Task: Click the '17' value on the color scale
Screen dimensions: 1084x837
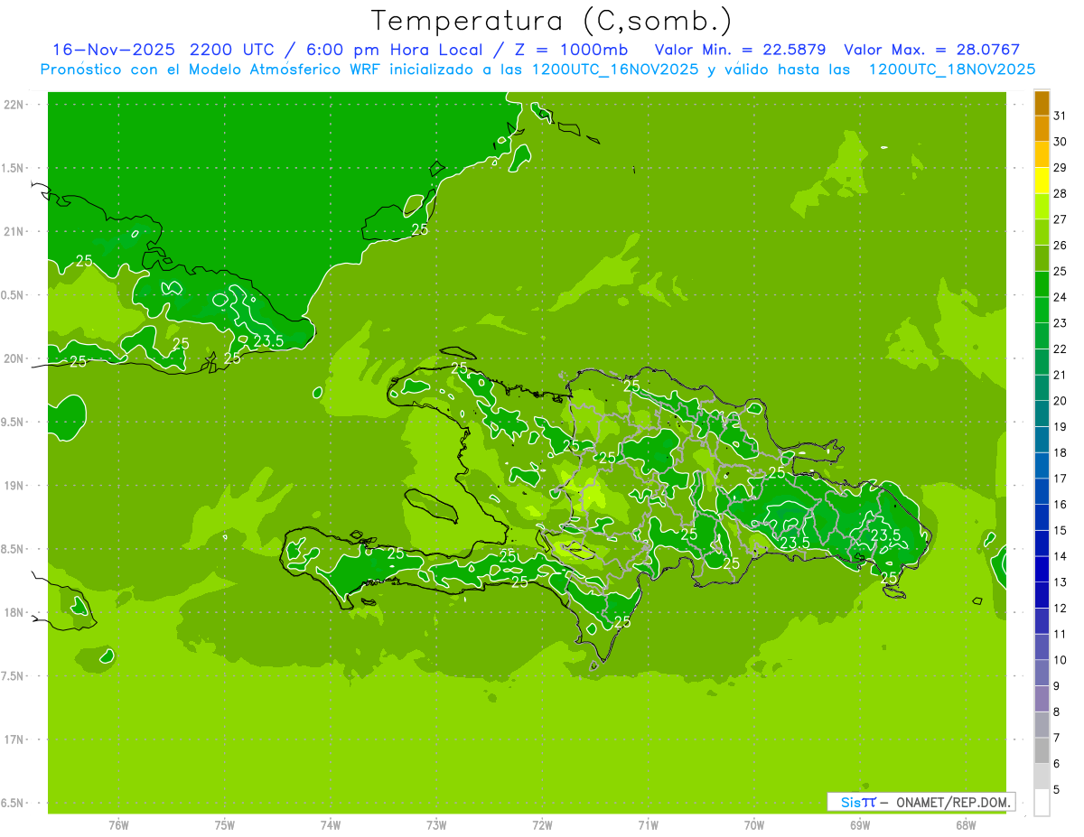Action: point(1061,478)
